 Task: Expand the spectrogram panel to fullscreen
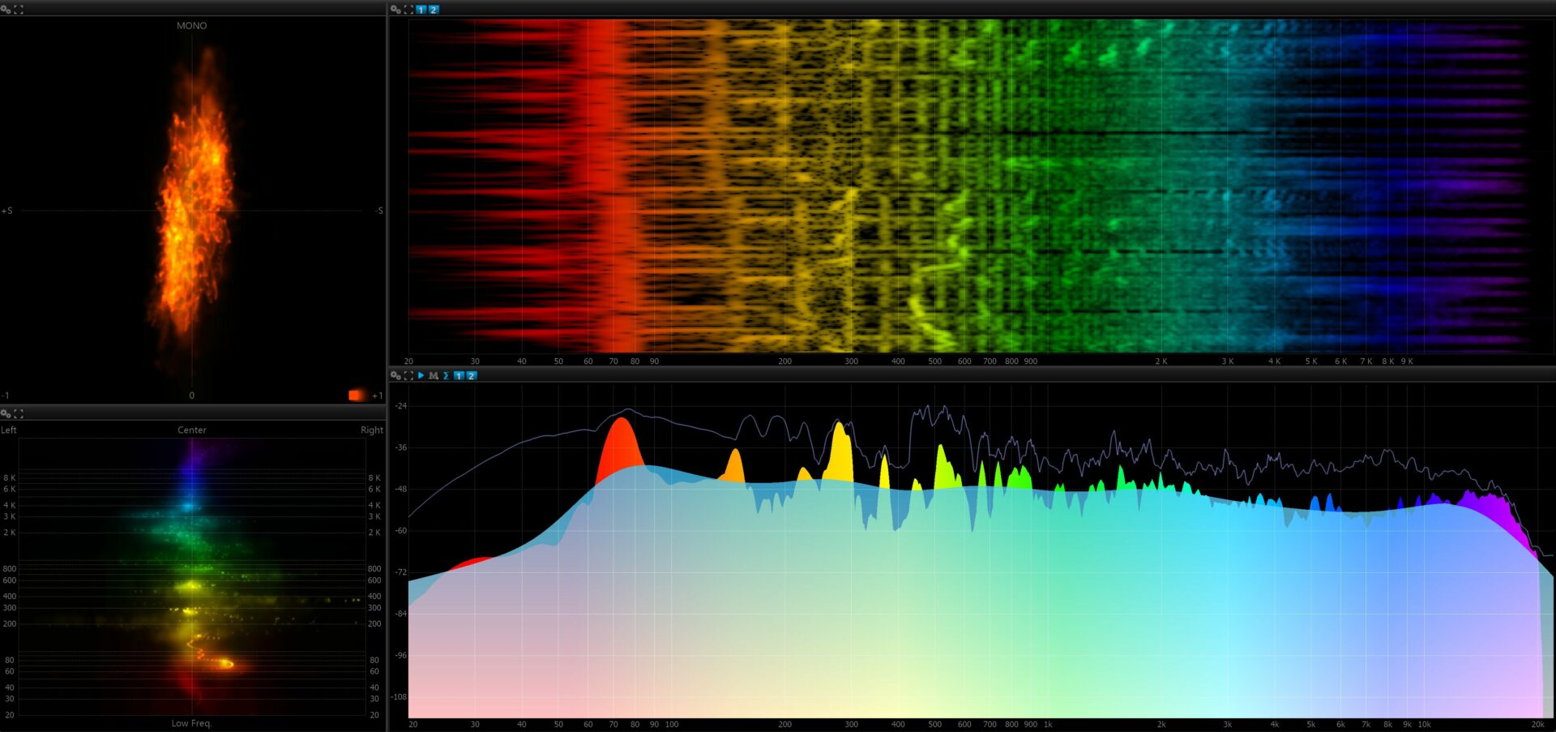pos(408,9)
